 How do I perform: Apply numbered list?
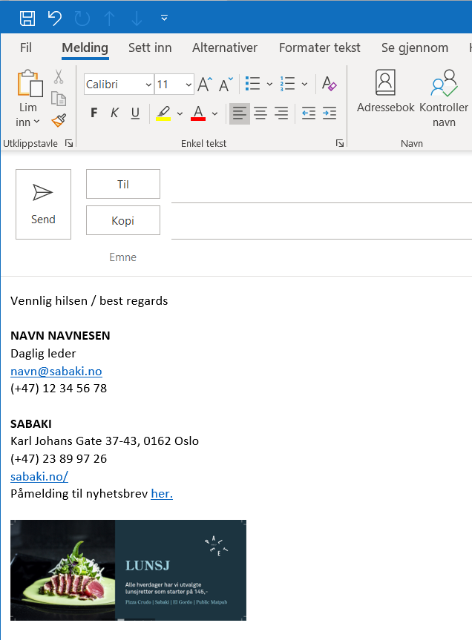point(287,84)
